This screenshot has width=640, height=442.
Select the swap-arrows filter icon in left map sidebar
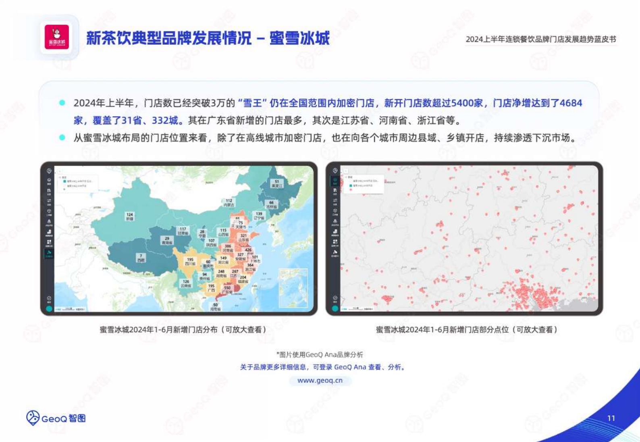[49, 201]
